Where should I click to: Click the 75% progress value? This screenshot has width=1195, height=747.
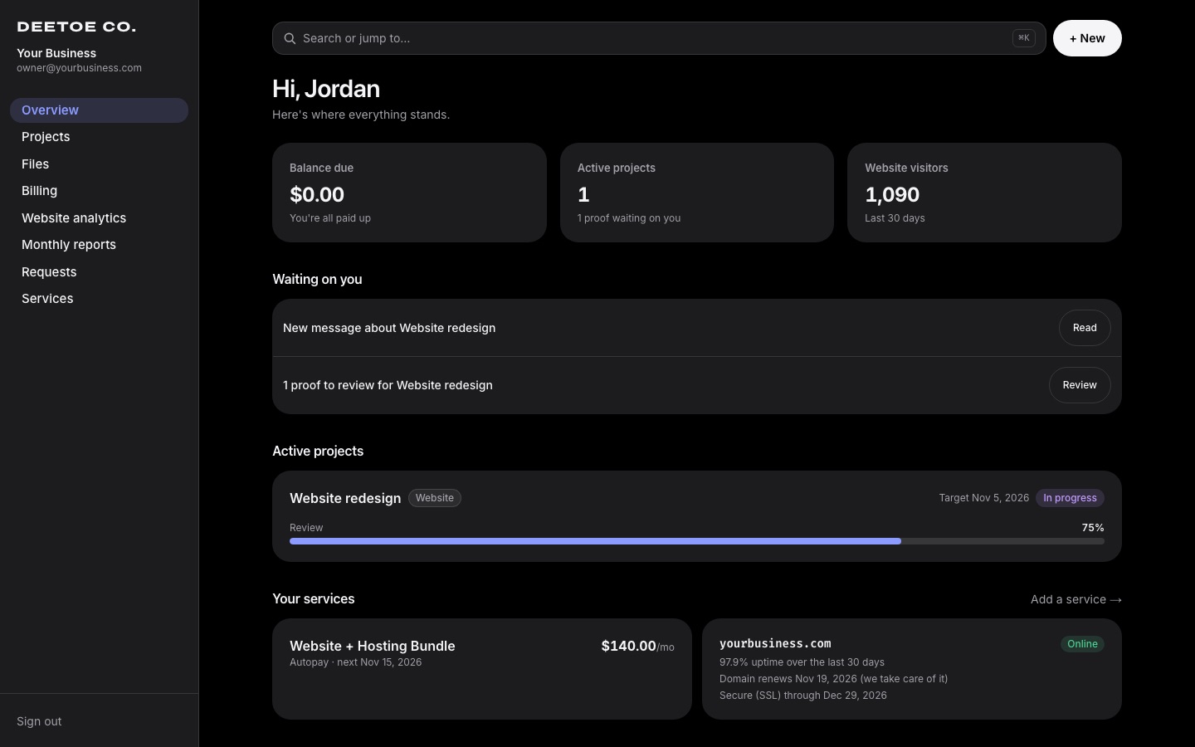click(1093, 528)
